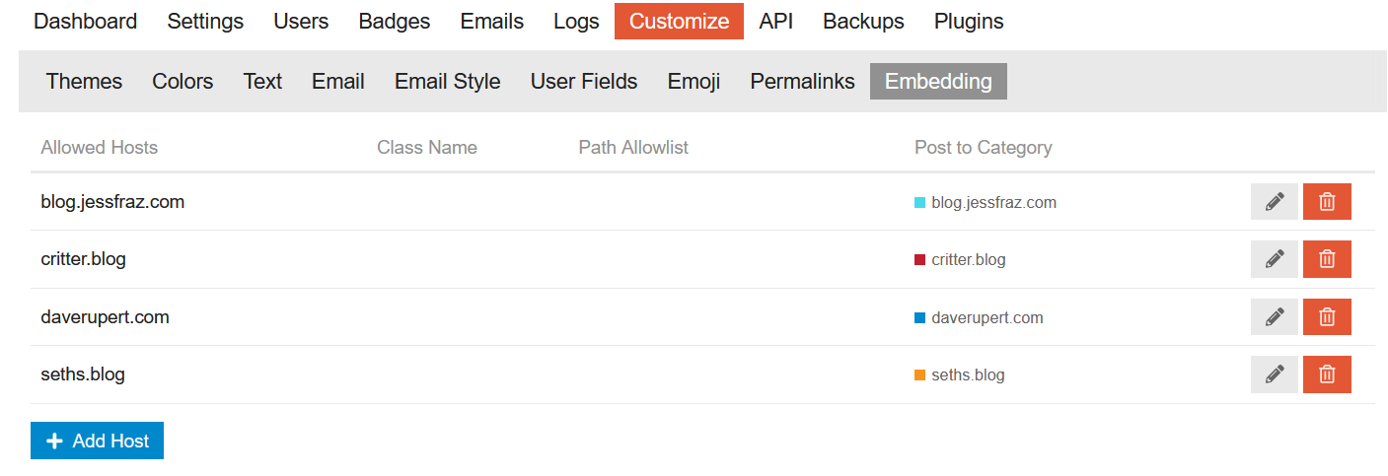Open the blog.jessfraz.com category link
Image resolution: width=1388 pixels, height=476 pixels.
click(x=993, y=203)
